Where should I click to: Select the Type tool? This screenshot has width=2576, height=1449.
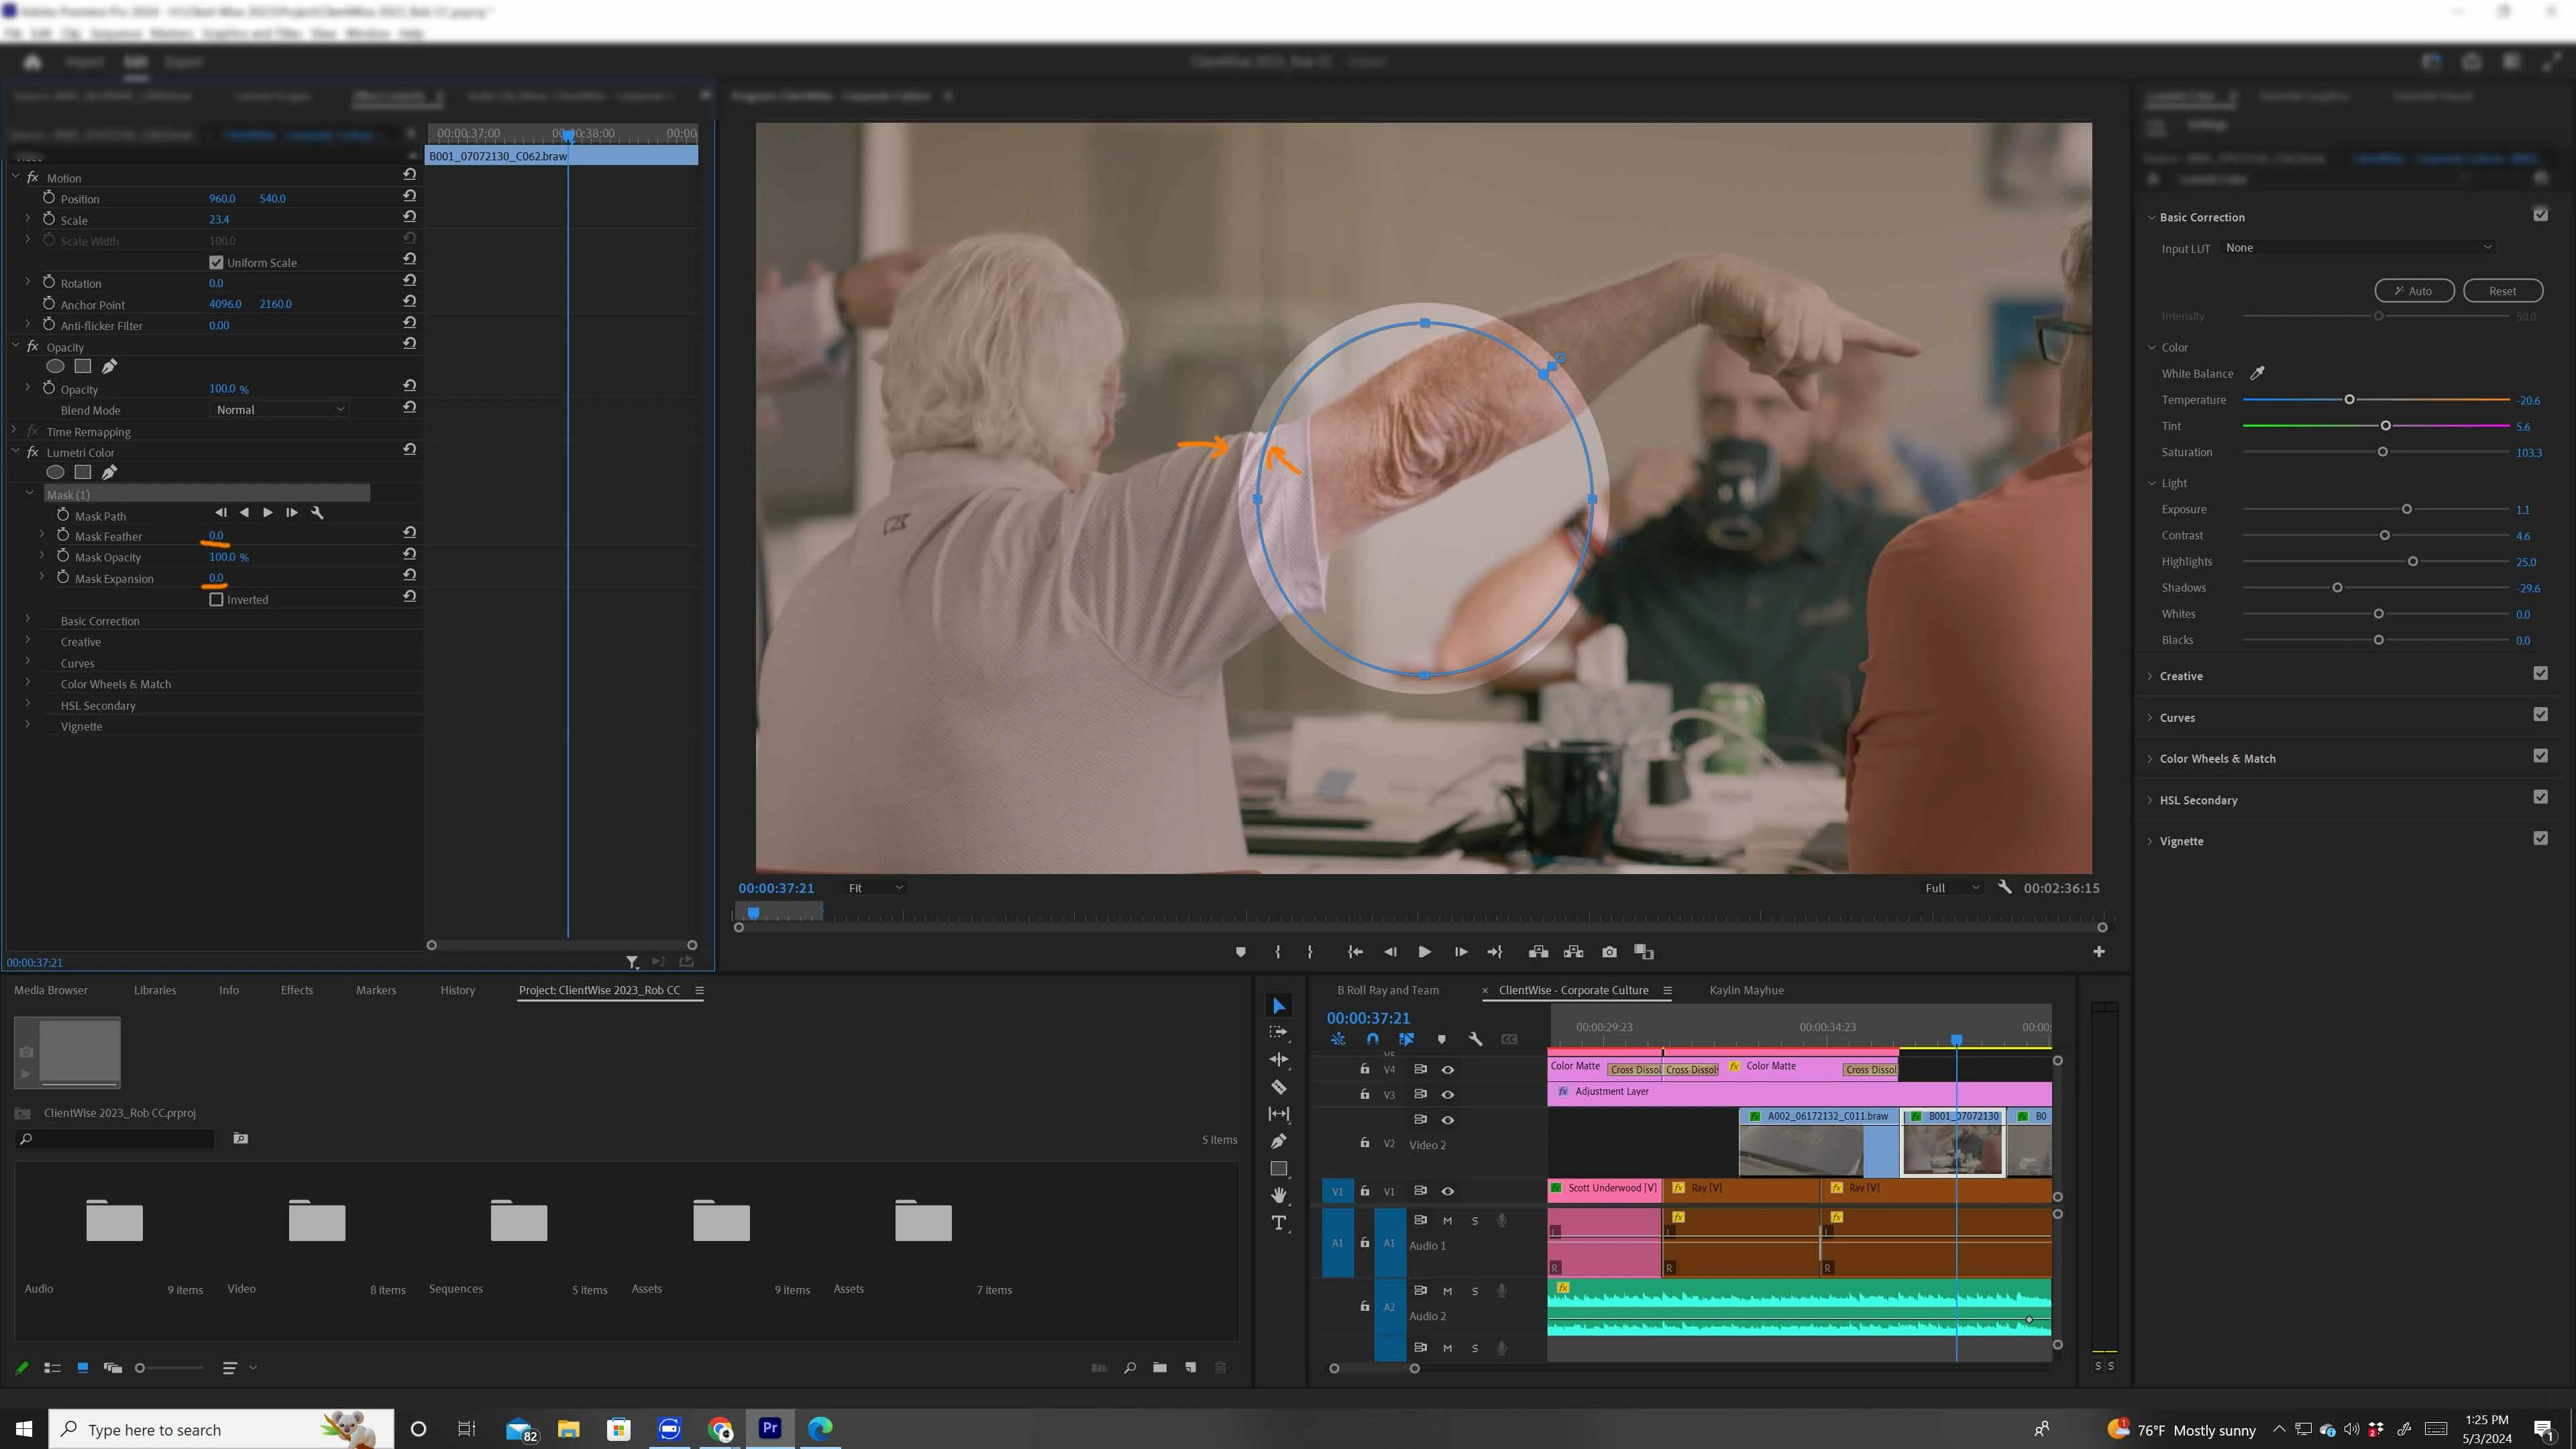tap(1278, 1223)
